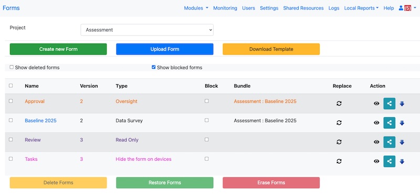420x196 pixels.
Task: Uncheck Show blocked forms checkbox
Action: (x=153, y=67)
